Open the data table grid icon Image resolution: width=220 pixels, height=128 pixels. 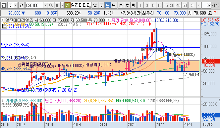click(5, 26)
